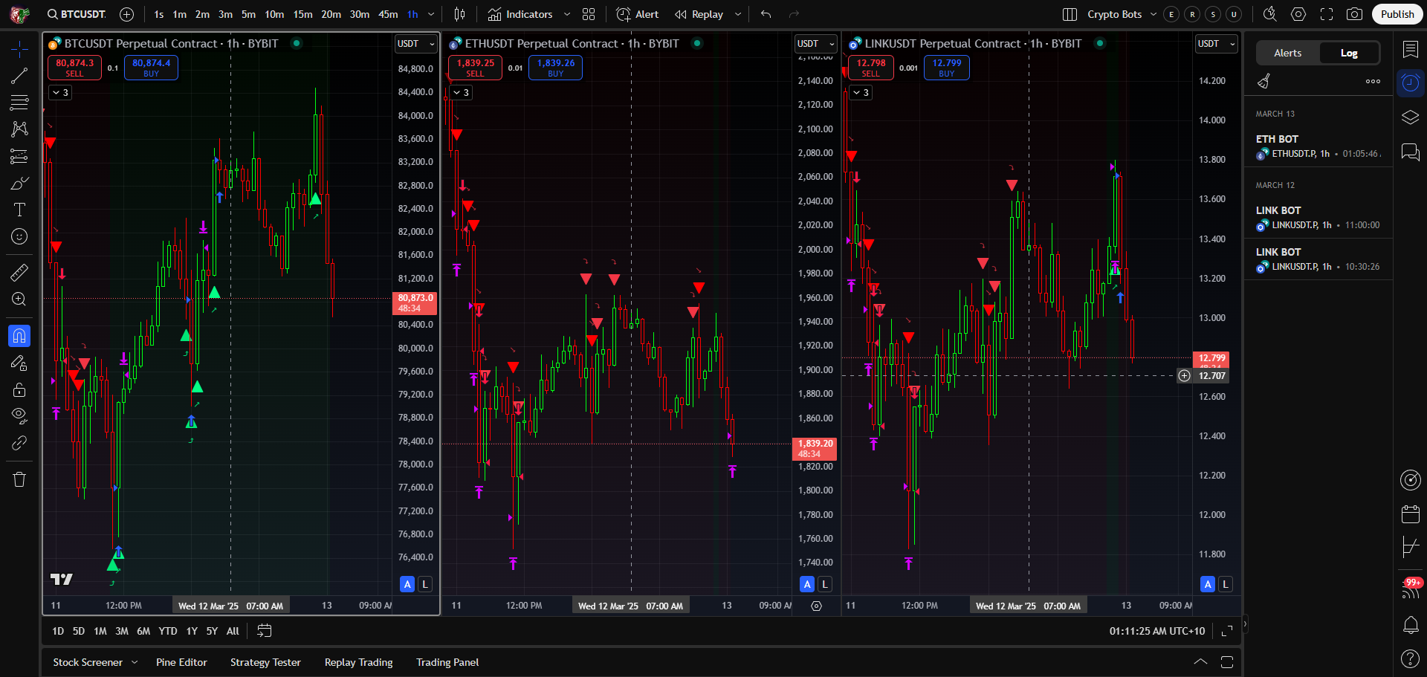Viewport: 1427px width, 677px height.
Task: Open the Pine Editor tab
Action: coord(181,662)
